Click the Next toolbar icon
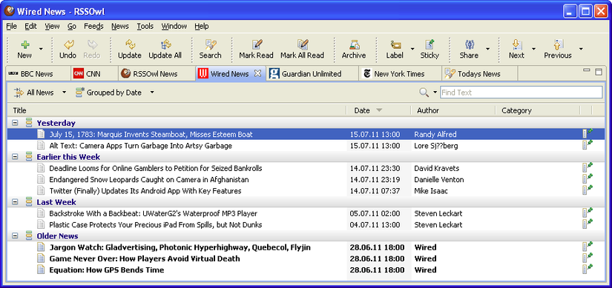The width and height of the screenshot is (612, 288). (516, 44)
